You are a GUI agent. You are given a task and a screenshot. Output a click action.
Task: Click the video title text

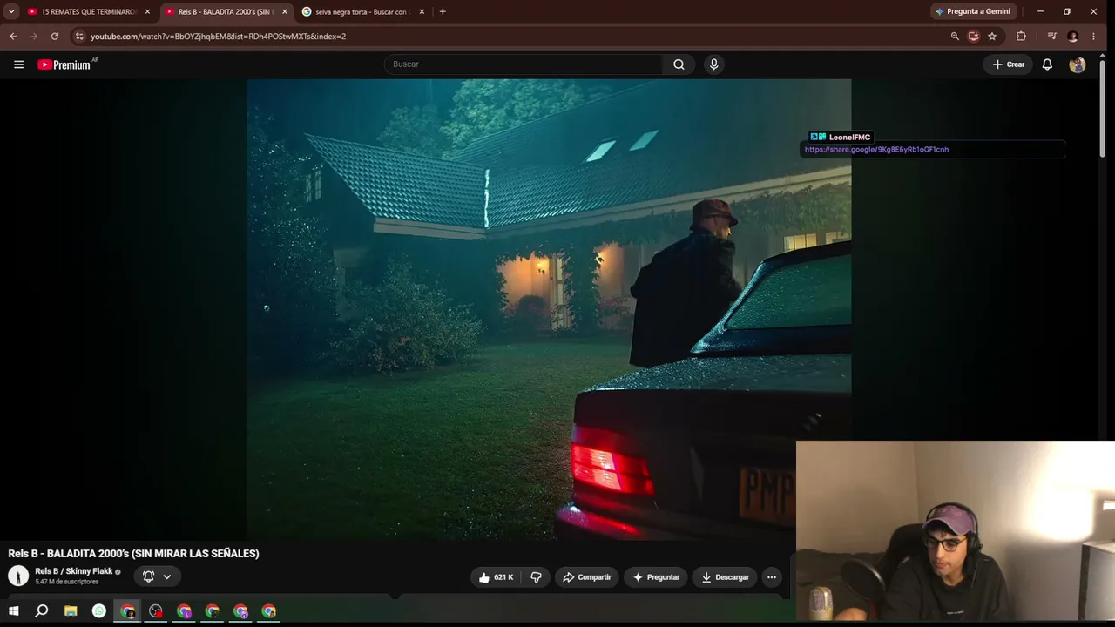133,554
